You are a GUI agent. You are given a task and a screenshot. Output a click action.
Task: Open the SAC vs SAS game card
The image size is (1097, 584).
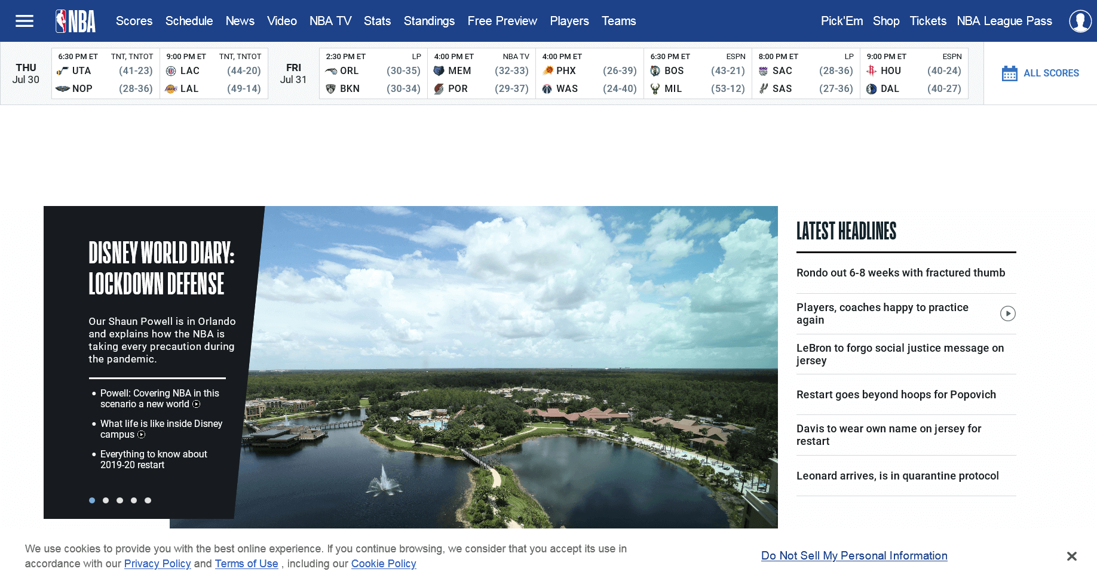coord(805,73)
